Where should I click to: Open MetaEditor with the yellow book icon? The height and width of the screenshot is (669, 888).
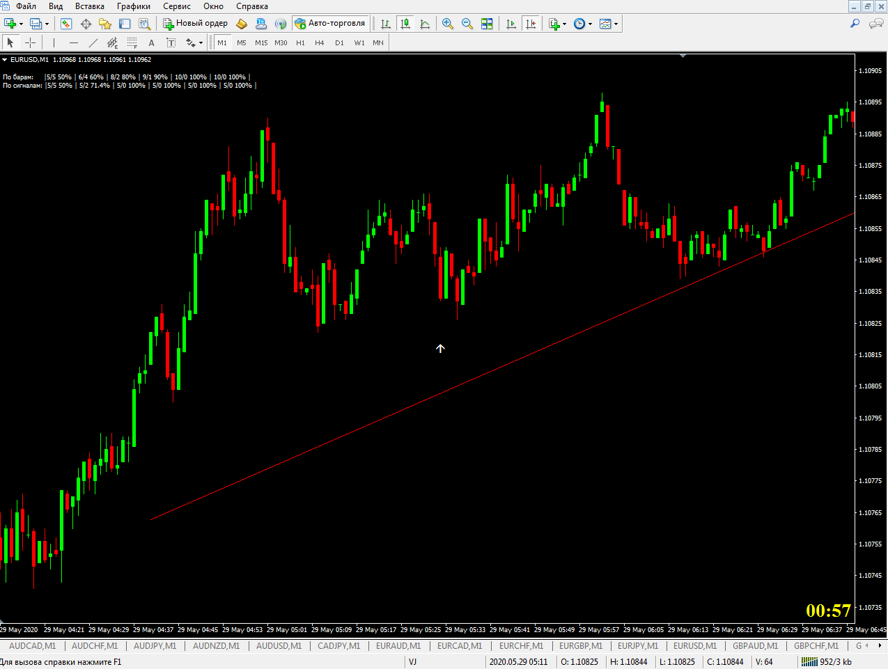242,24
